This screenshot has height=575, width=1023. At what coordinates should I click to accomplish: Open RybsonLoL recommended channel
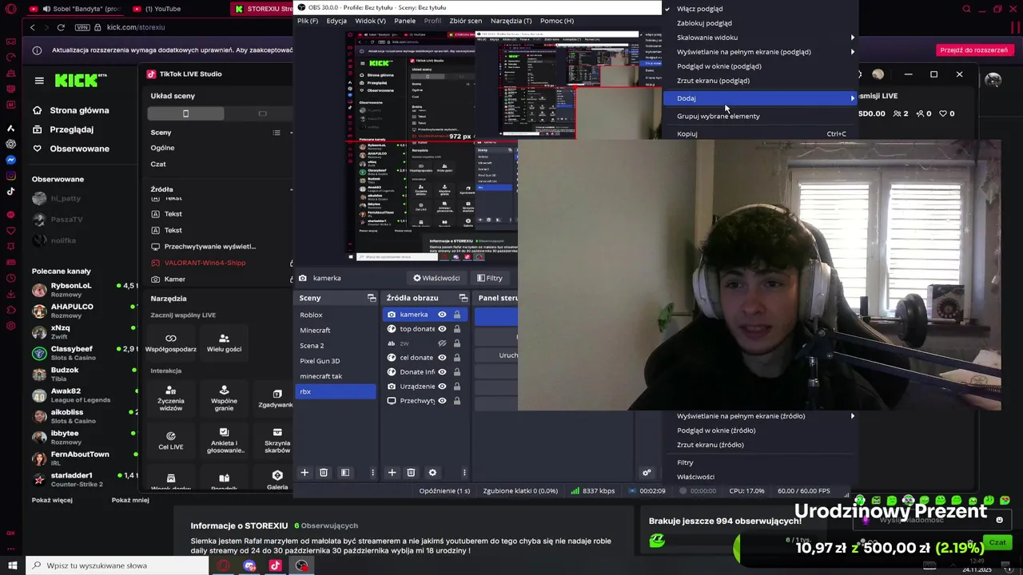[84, 289]
